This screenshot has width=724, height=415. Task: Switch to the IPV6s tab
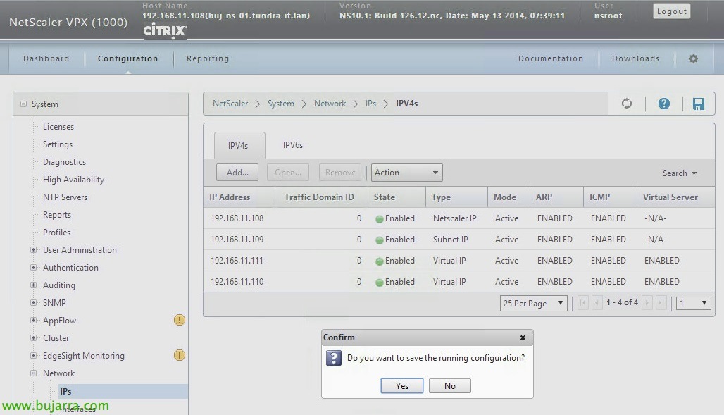pyautogui.click(x=293, y=145)
